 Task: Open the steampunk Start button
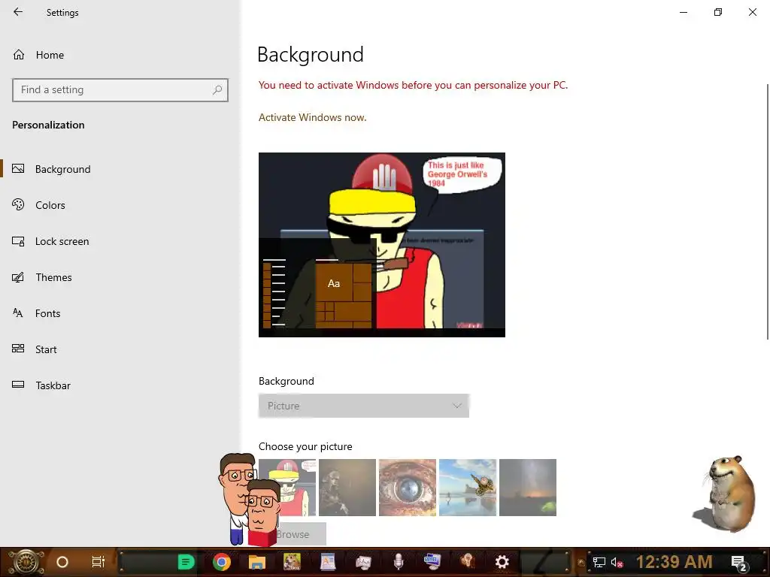click(25, 562)
